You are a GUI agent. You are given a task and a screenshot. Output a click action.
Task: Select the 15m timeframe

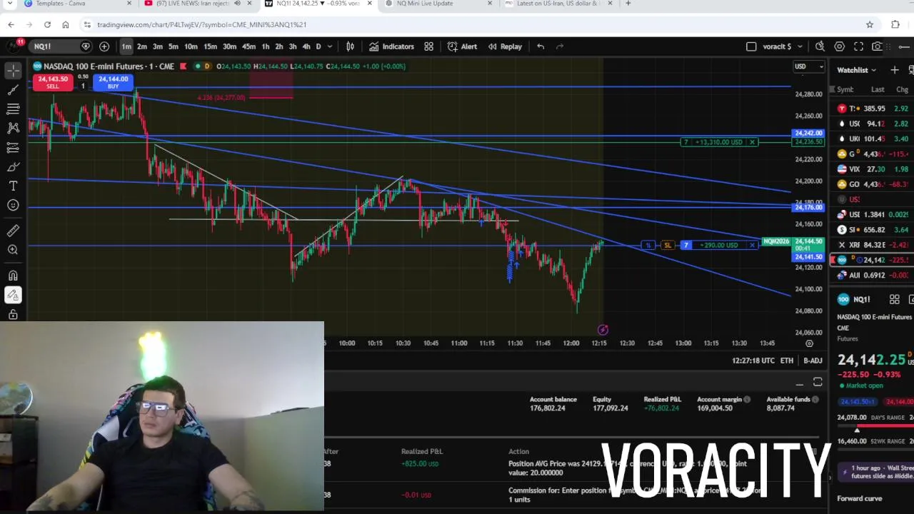210,46
